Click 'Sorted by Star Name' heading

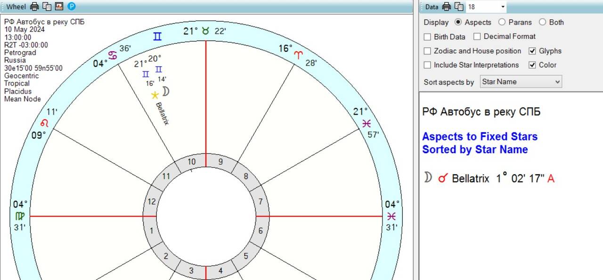click(475, 149)
